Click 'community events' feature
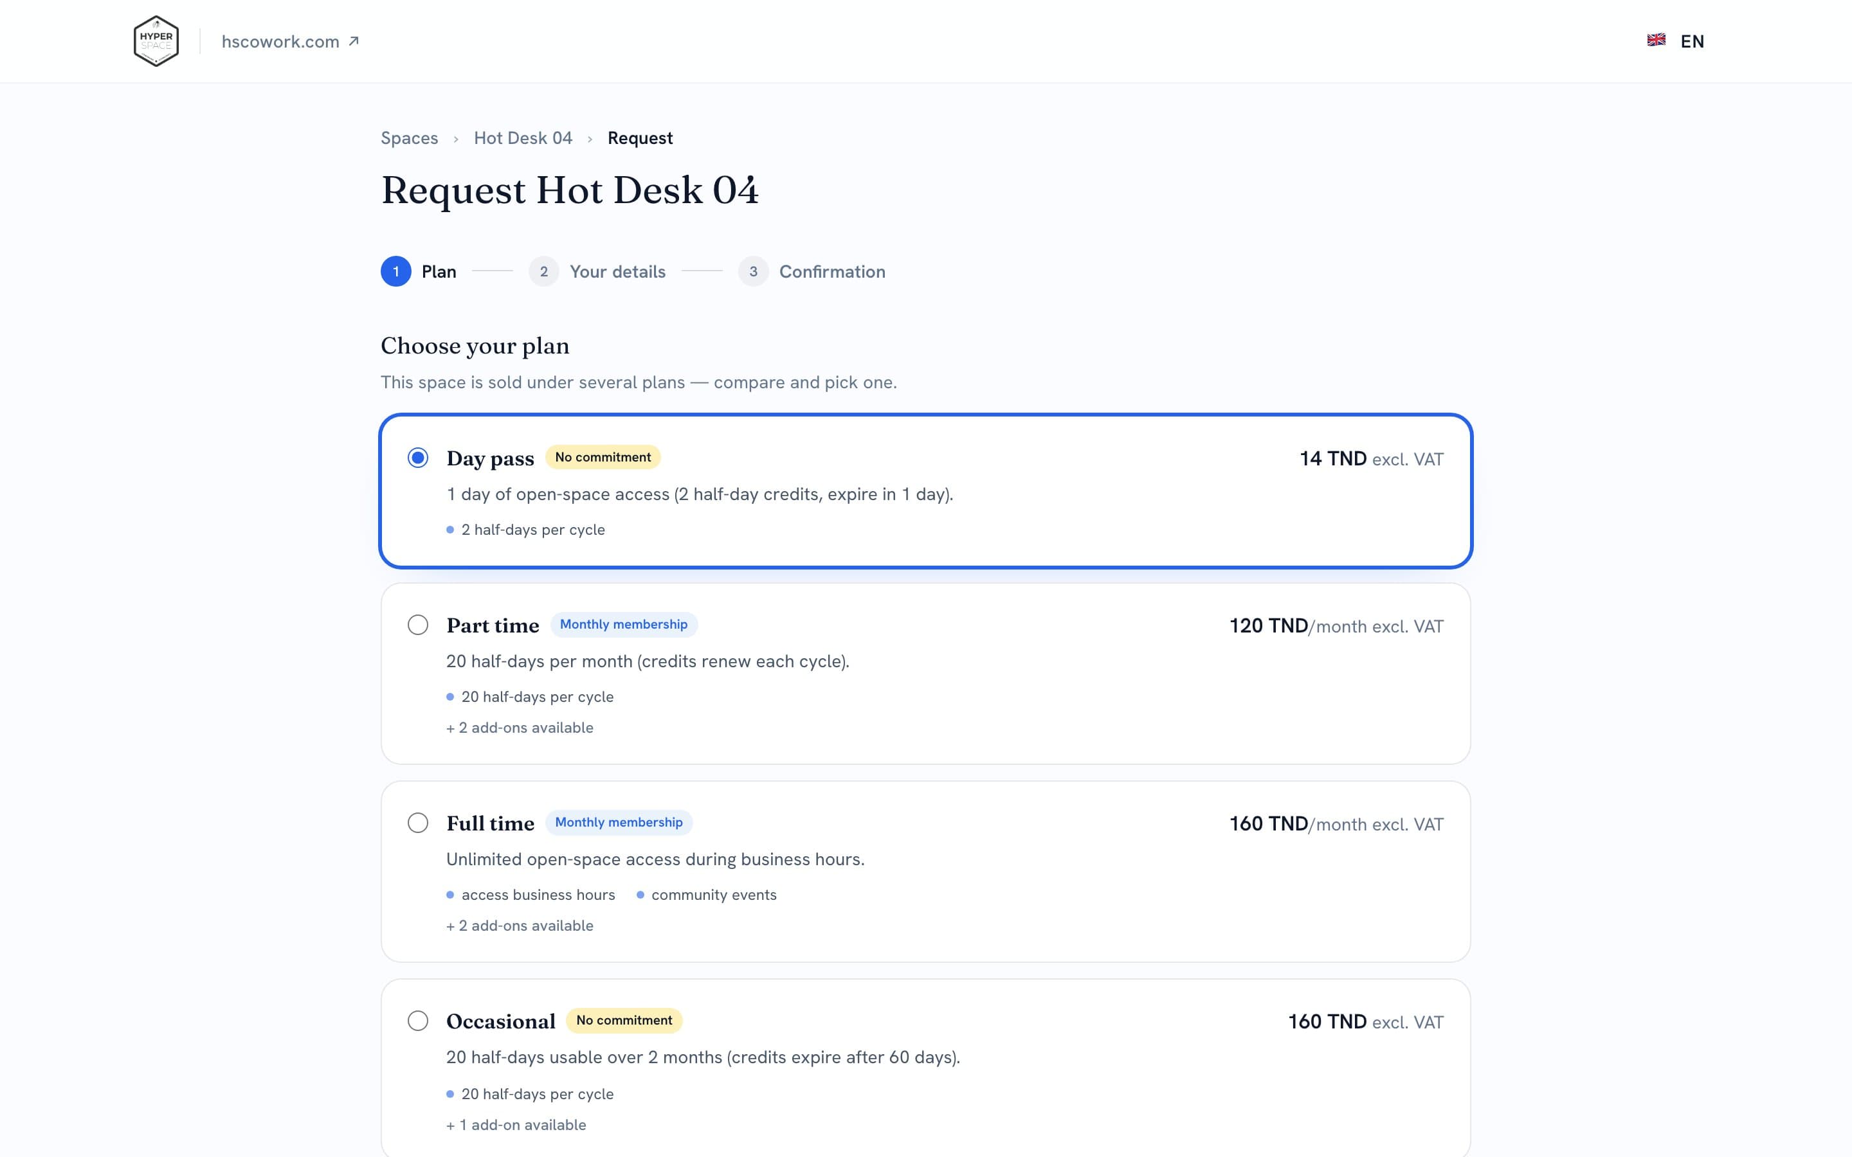Viewport: 1852px width, 1157px height. click(706, 895)
